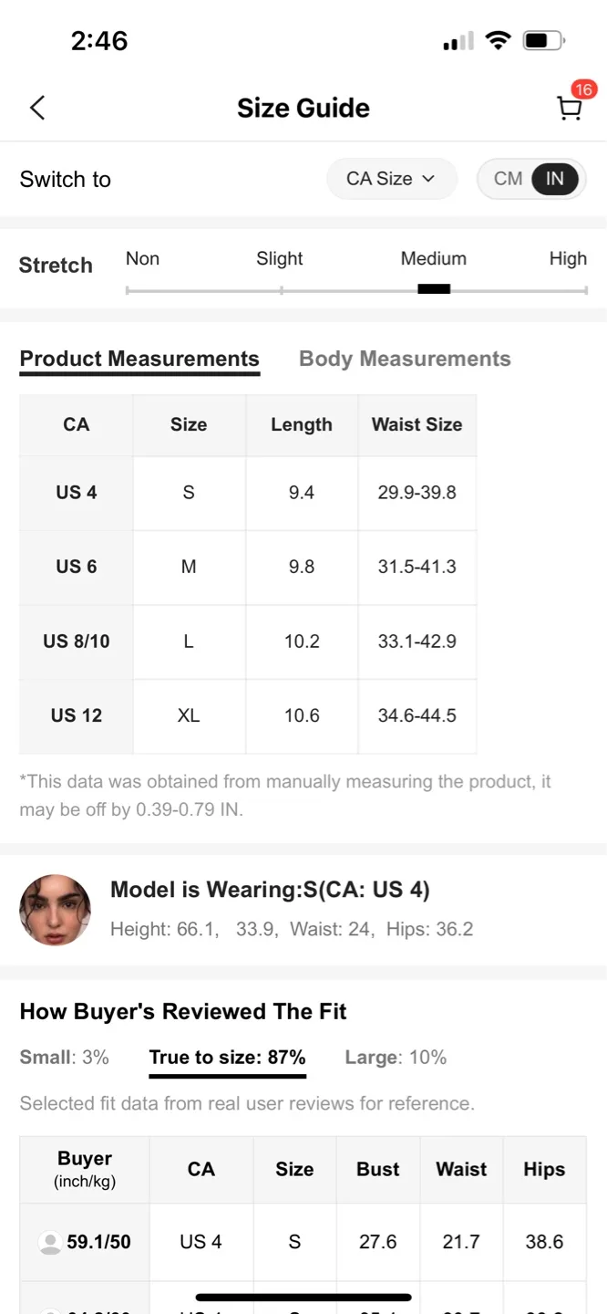The height and width of the screenshot is (1314, 607).
Task: Tap the CA Size dropdown chevron
Action: (x=428, y=179)
